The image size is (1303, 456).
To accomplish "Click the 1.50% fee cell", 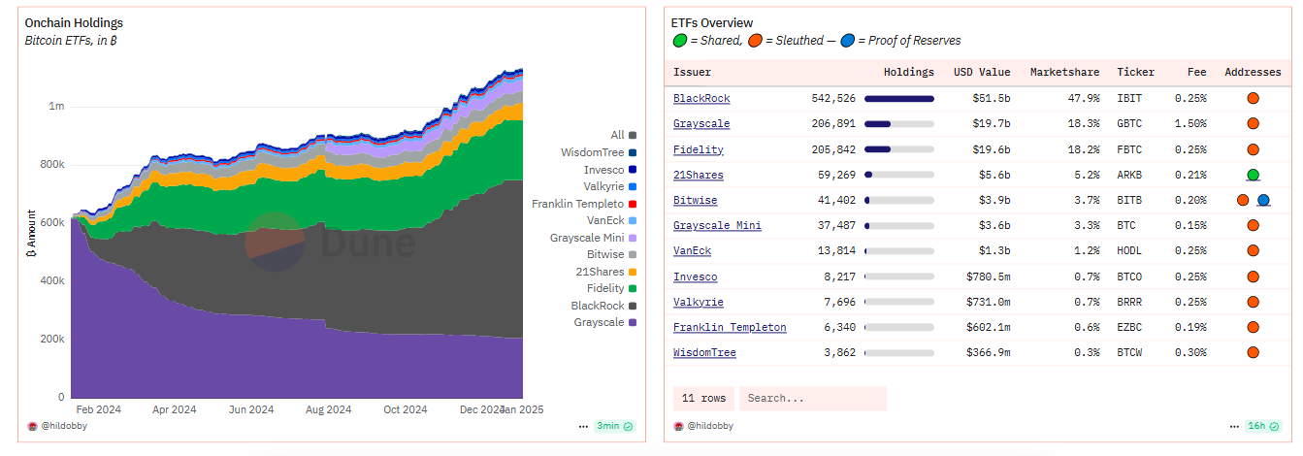I will click(x=1190, y=123).
